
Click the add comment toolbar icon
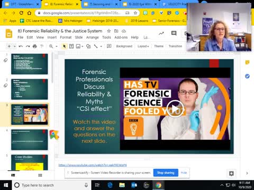pyautogui.click(x=109, y=46)
